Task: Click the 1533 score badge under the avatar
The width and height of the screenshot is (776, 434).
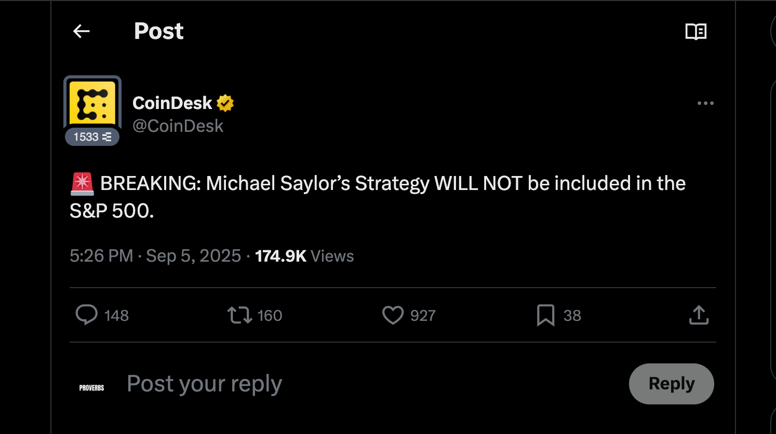Action: click(x=92, y=137)
